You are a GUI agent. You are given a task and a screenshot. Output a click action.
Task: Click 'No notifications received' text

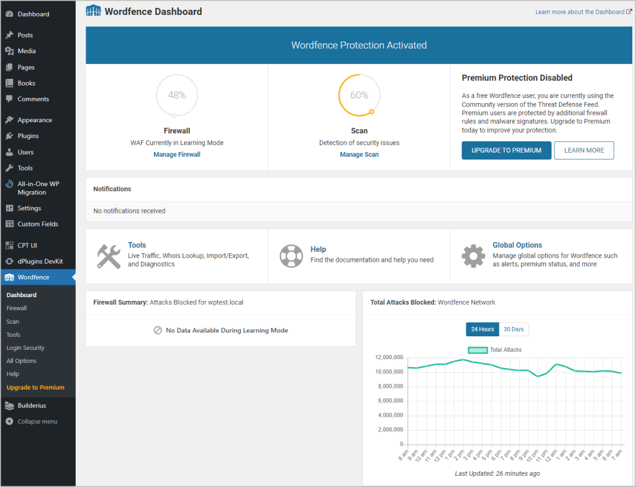coord(129,211)
